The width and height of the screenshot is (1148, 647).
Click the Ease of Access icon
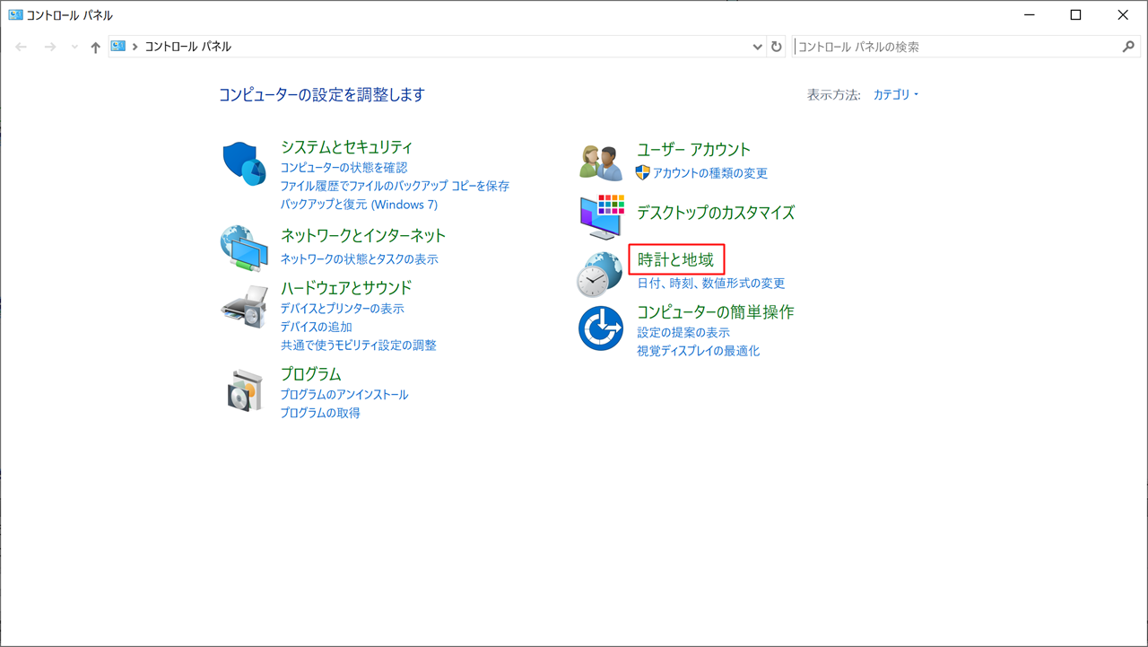point(601,328)
